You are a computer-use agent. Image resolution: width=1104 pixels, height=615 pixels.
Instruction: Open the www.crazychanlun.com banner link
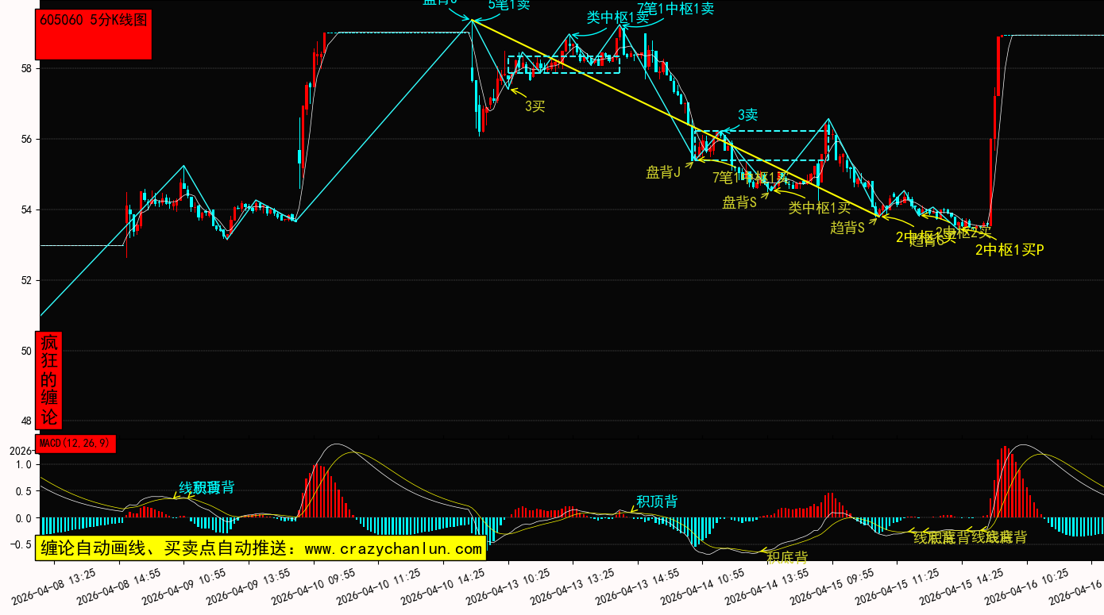(261, 548)
